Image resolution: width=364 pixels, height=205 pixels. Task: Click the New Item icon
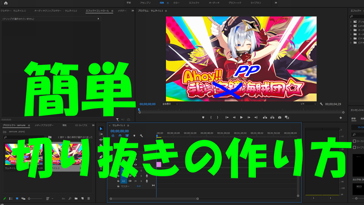(82, 199)
